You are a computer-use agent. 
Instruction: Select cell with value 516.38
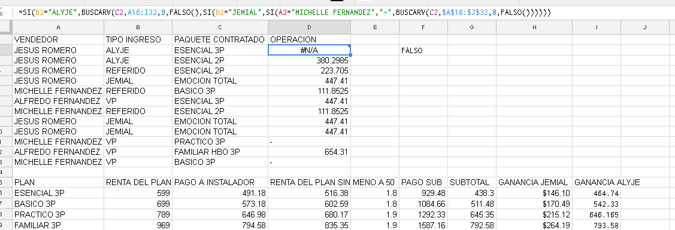[x=309, y=193]
